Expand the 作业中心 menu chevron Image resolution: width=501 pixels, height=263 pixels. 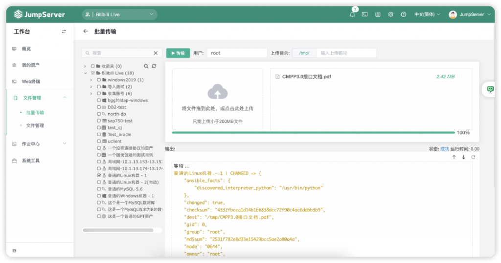[x=65, y=144]
